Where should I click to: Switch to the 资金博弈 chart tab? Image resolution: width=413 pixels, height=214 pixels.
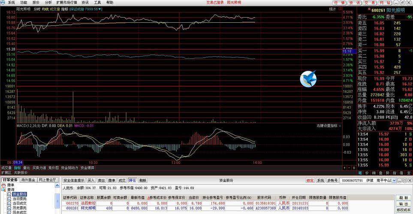click(87, 168)
